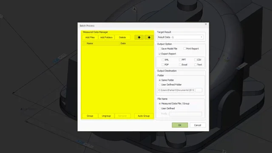Click the Group button
Screen dimensions: 272x153
pyautogui.click(x=90, y=116)
